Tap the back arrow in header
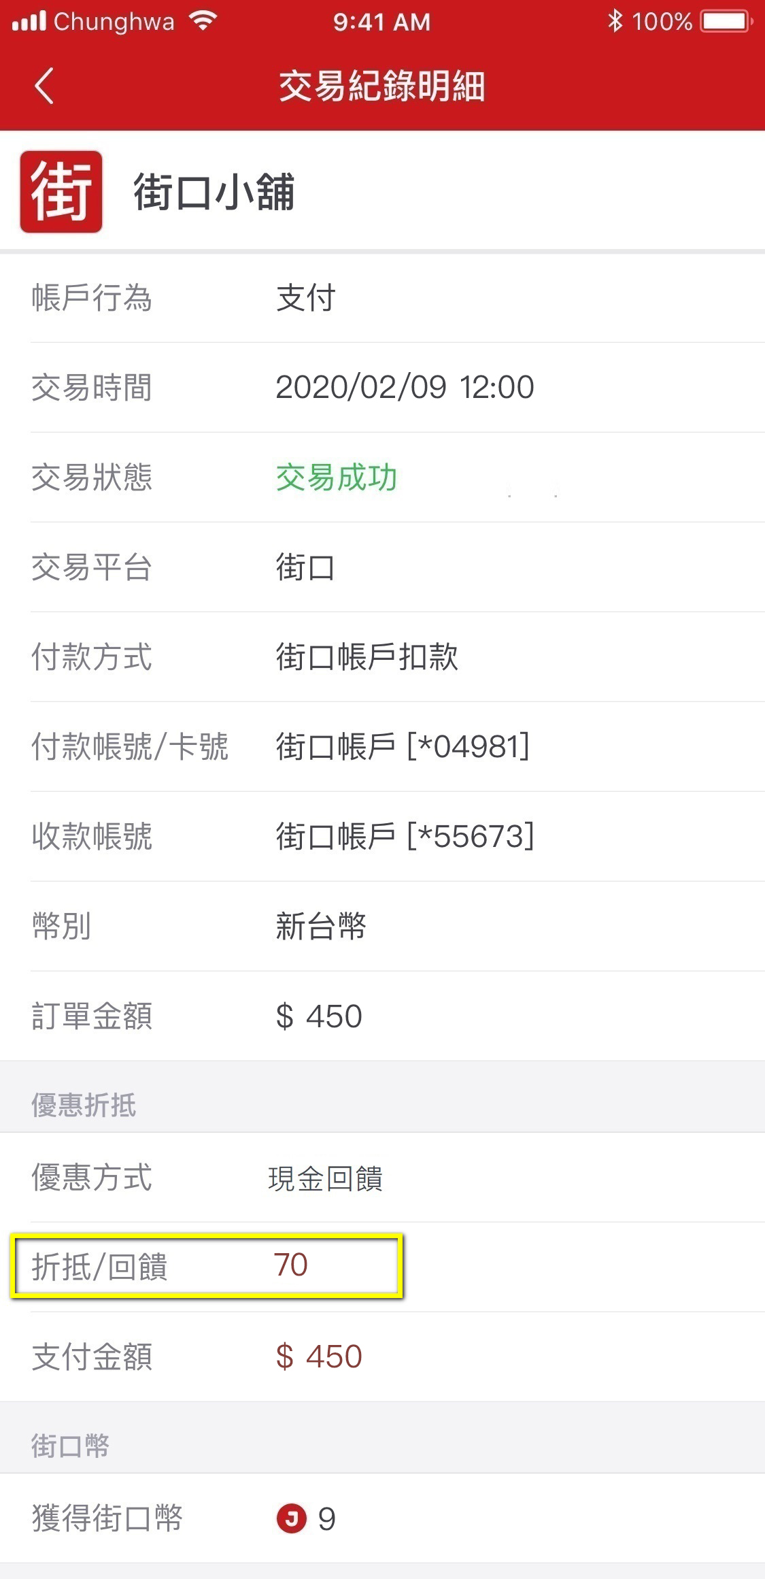 (44, 86)
